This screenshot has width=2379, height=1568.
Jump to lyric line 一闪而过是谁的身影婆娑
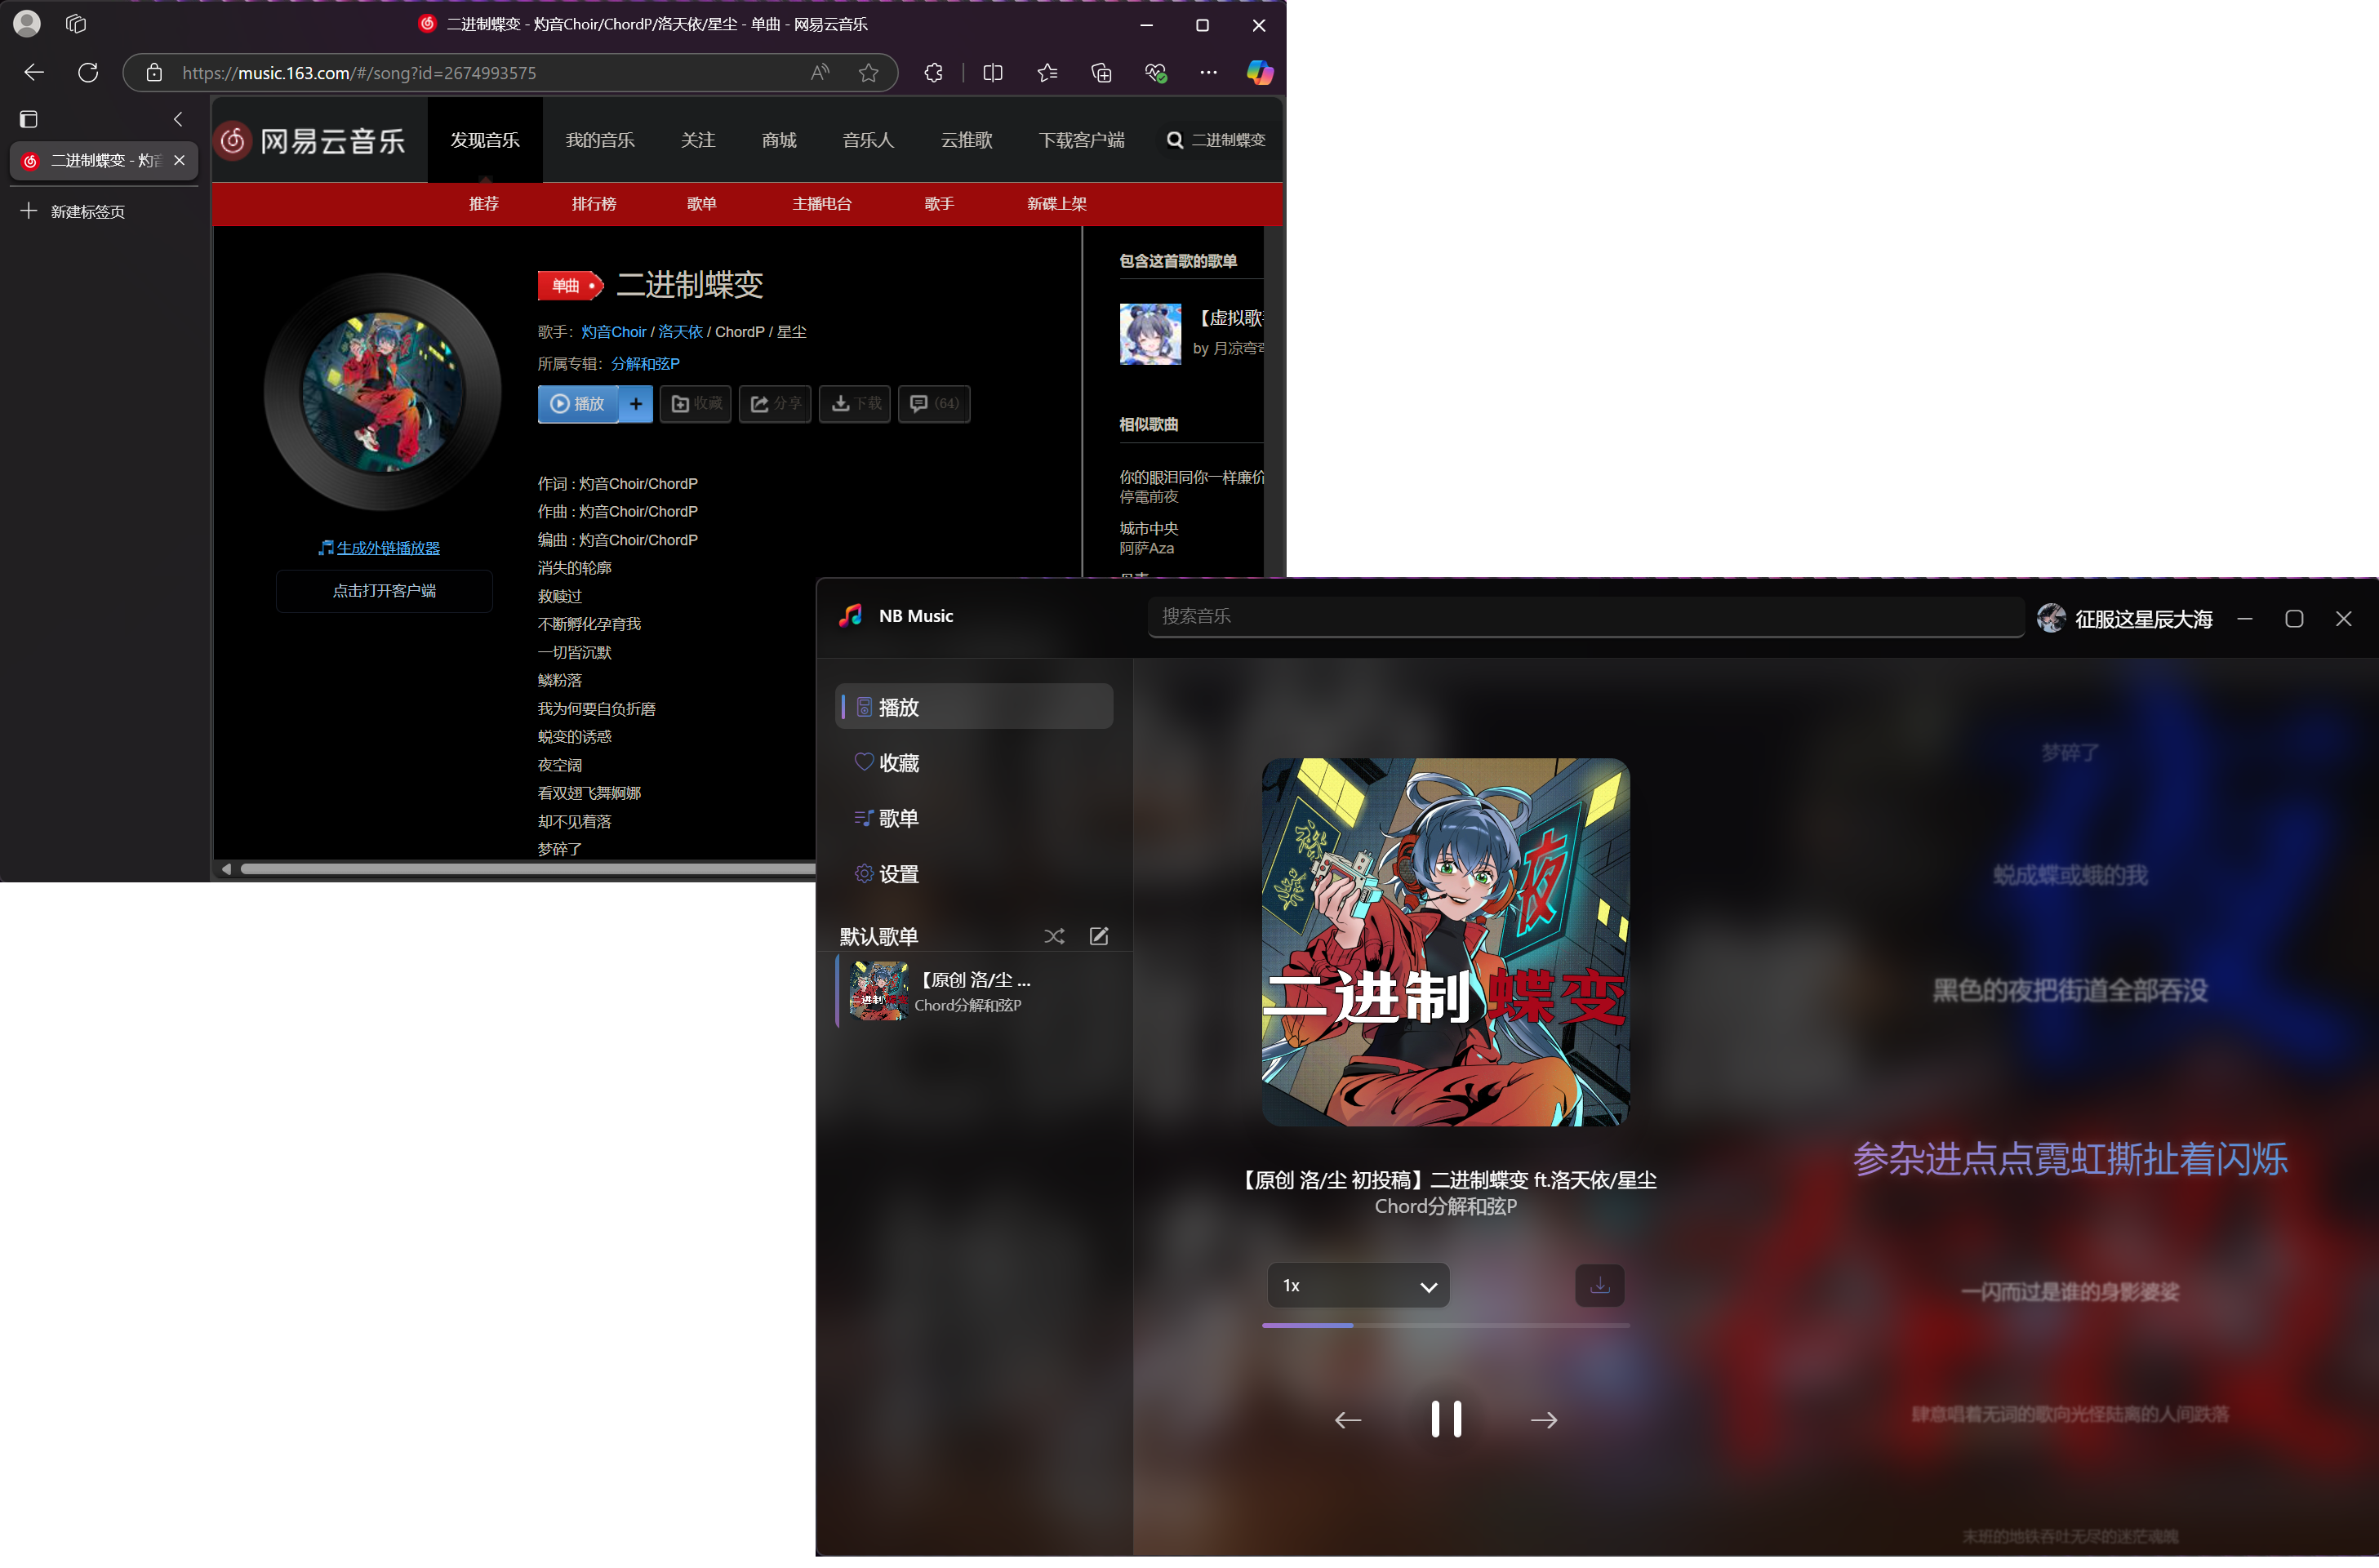point(2070,1292)
